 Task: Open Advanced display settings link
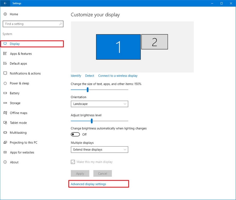(x=88, y=184)
